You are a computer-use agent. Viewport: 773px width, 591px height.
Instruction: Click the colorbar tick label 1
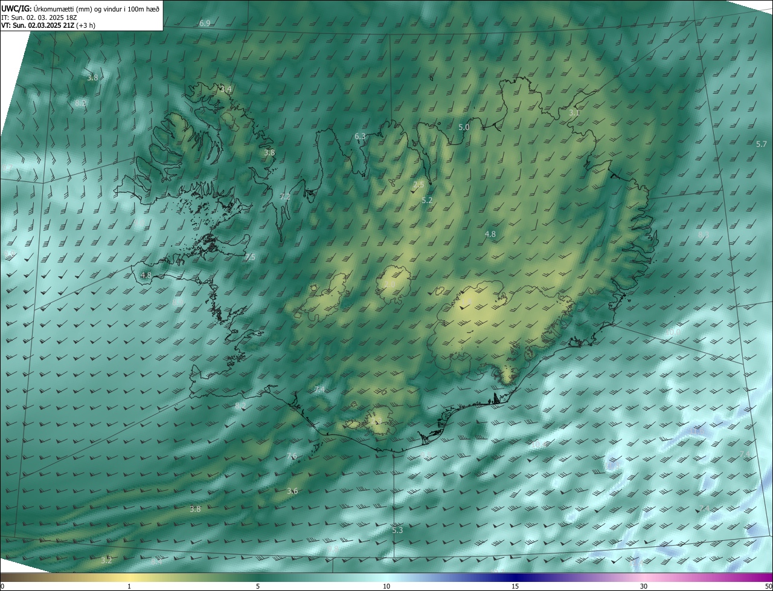(129, 587)
